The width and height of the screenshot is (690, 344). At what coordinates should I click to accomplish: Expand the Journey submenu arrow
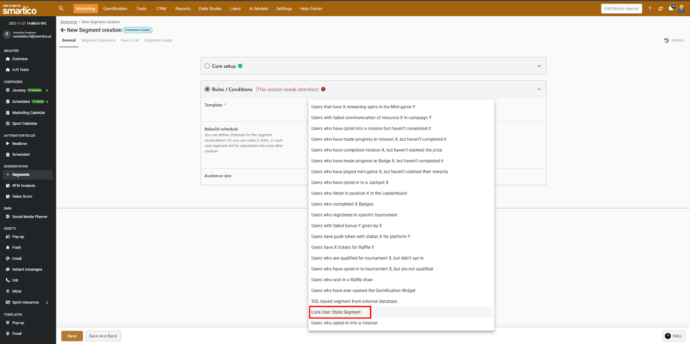(47, 91)
